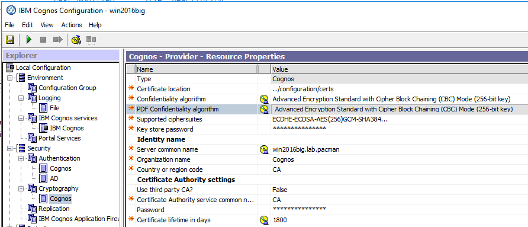Click the Portal Services node icon
The height and width of the screenshot is (227, 528).
(33, 138)
